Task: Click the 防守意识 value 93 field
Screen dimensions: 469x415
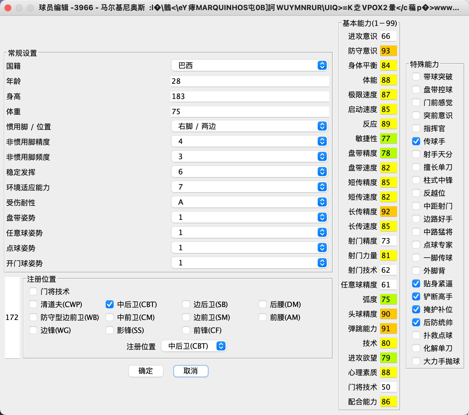Action: tap(388, 51)
